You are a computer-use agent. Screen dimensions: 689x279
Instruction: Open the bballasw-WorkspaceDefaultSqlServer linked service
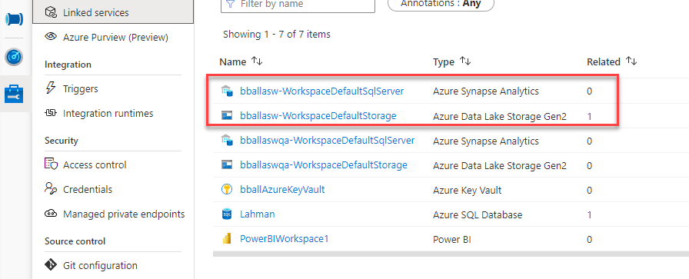[x=321, y=91]
